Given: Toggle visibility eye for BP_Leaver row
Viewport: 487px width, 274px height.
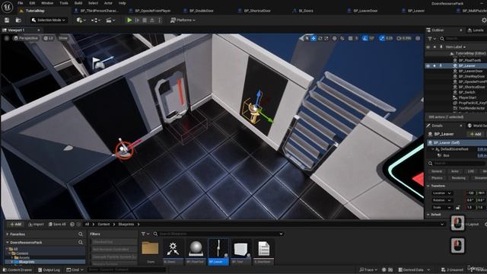Looking at the screenshot, I should (428, 66).
